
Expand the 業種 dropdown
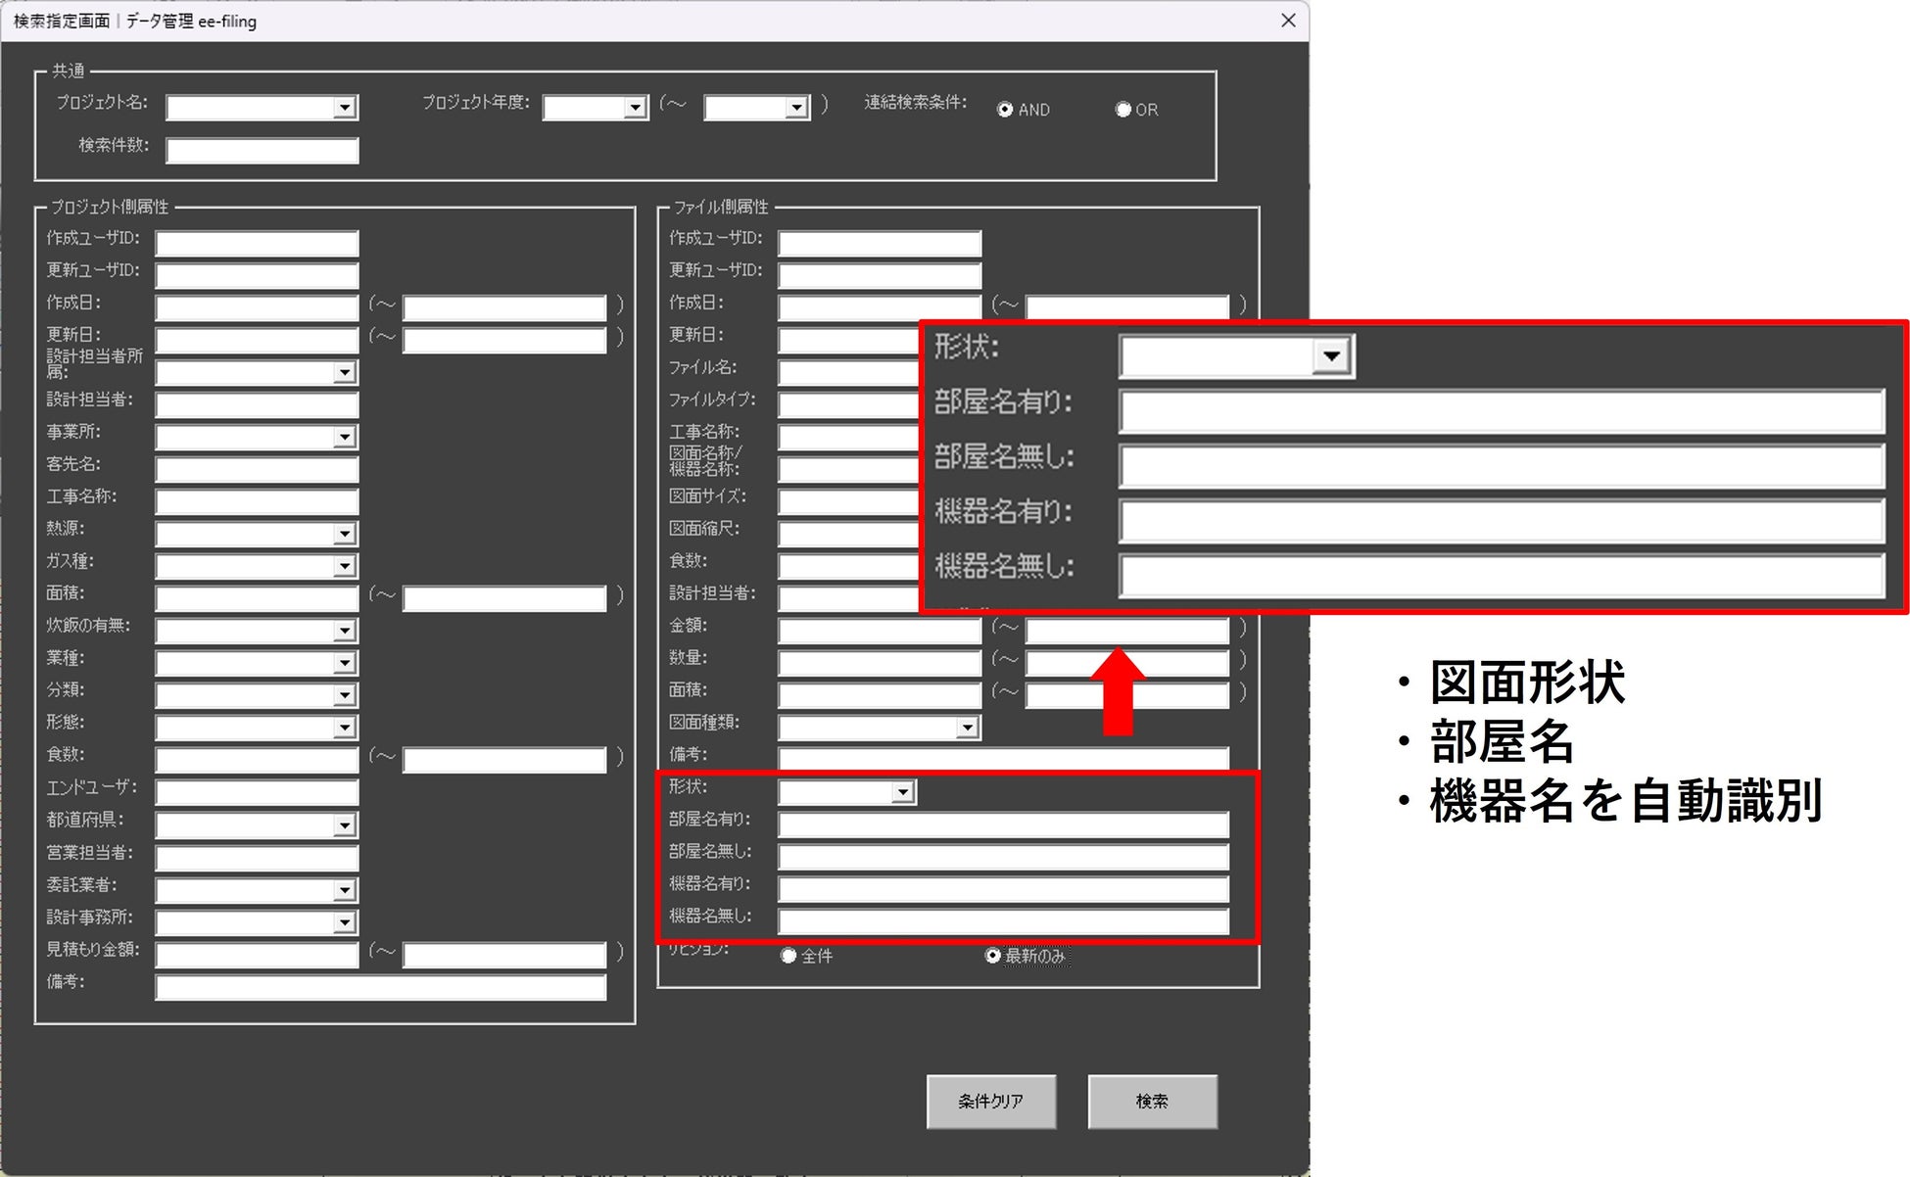tap(344, 663)
